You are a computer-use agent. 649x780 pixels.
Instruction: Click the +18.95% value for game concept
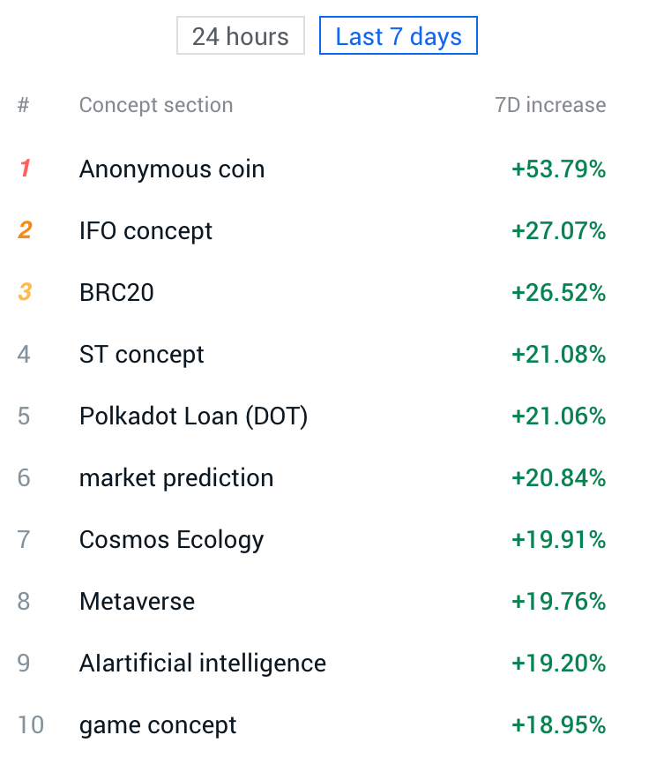558,724
